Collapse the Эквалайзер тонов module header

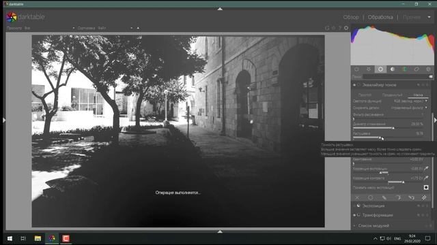[x=379, y=84]
